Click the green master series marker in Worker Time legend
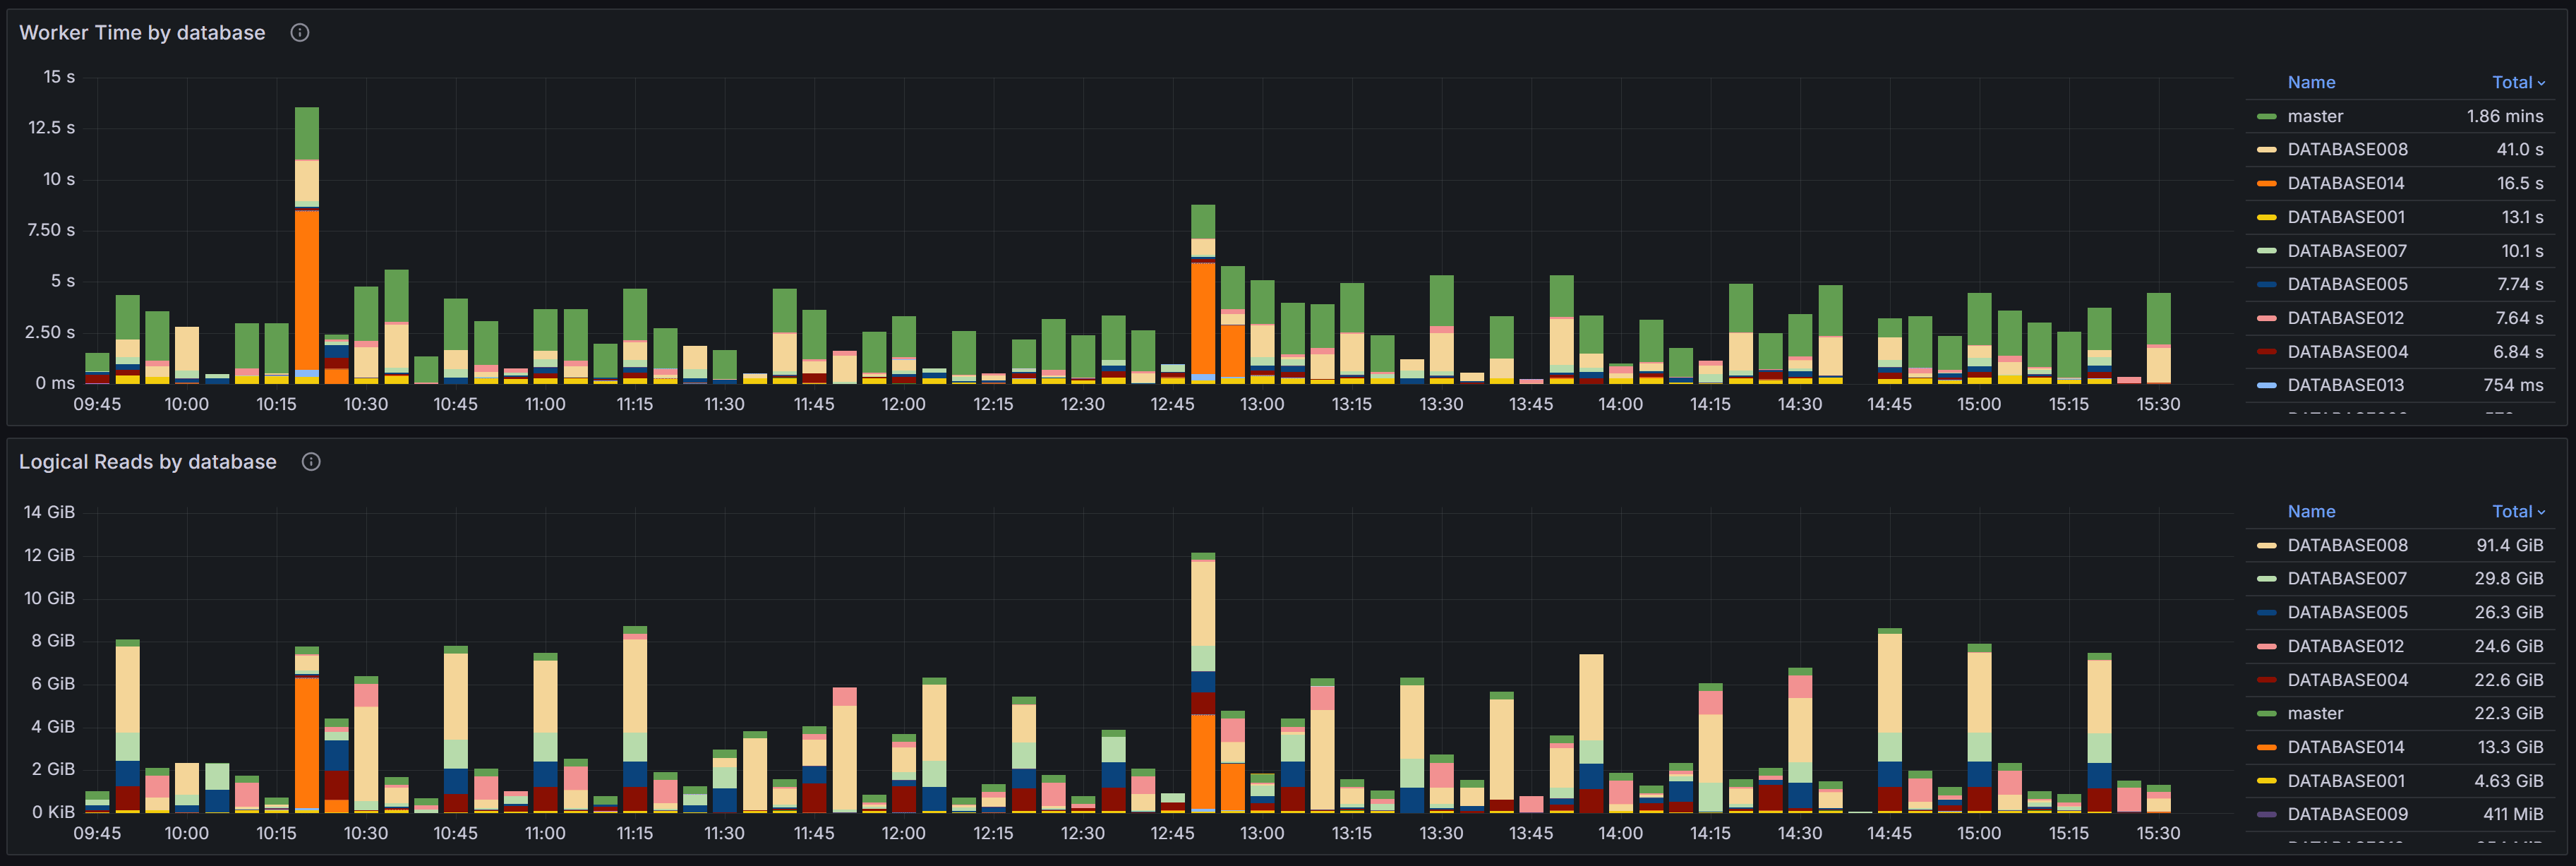This screenshot has height=866, width=2576. point(2271,116)
